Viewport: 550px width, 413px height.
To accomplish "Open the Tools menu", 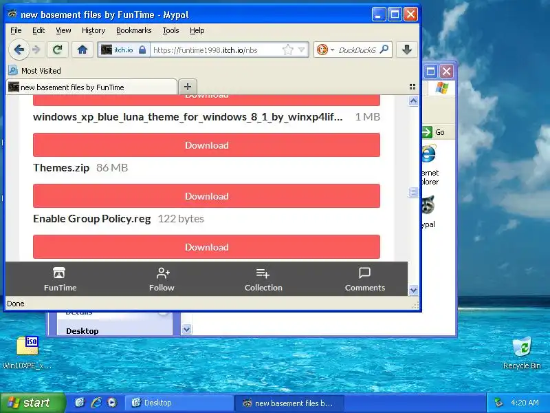I will [170, 30].
